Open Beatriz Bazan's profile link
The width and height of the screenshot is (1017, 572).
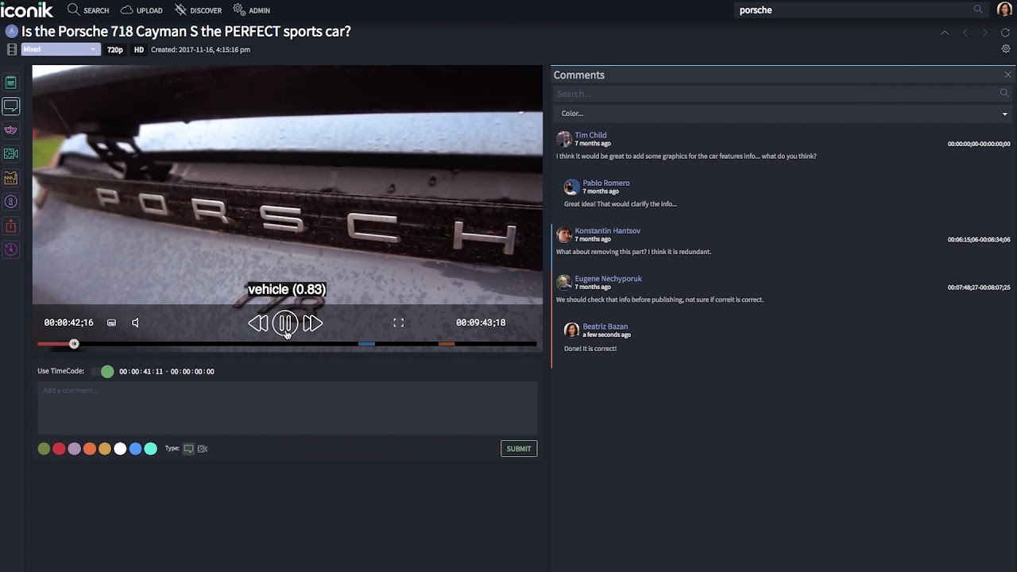(605, 327)
